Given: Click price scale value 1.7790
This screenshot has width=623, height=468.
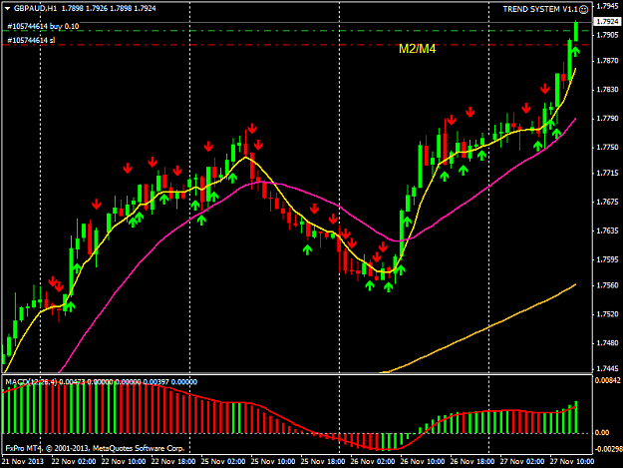Looking at the screenshot, I should click(x=607, y=118).
